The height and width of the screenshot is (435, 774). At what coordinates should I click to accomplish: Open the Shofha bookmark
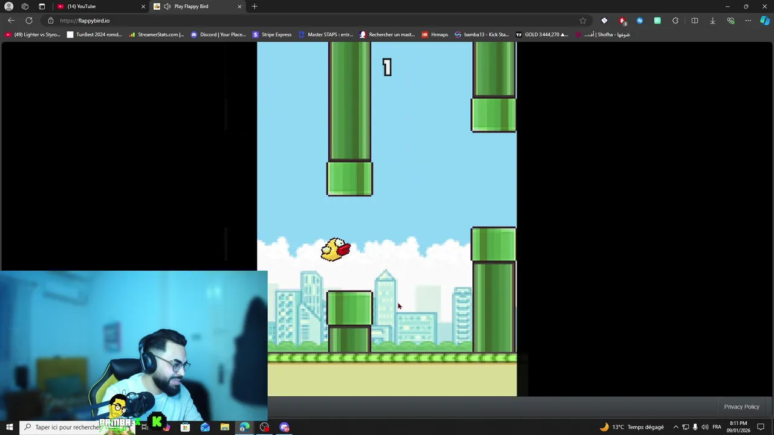point(603,34)
